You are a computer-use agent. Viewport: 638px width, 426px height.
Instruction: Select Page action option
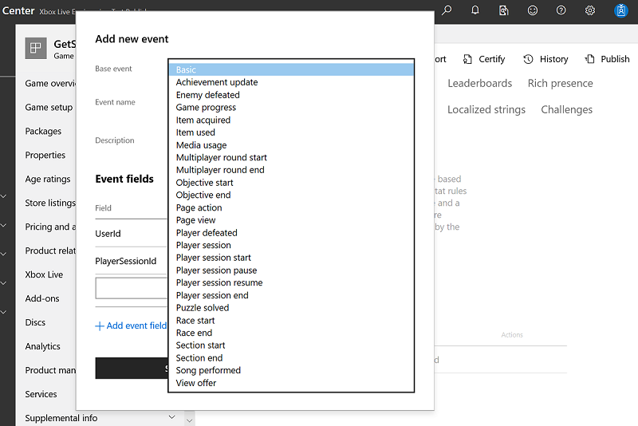click(291, 207)
